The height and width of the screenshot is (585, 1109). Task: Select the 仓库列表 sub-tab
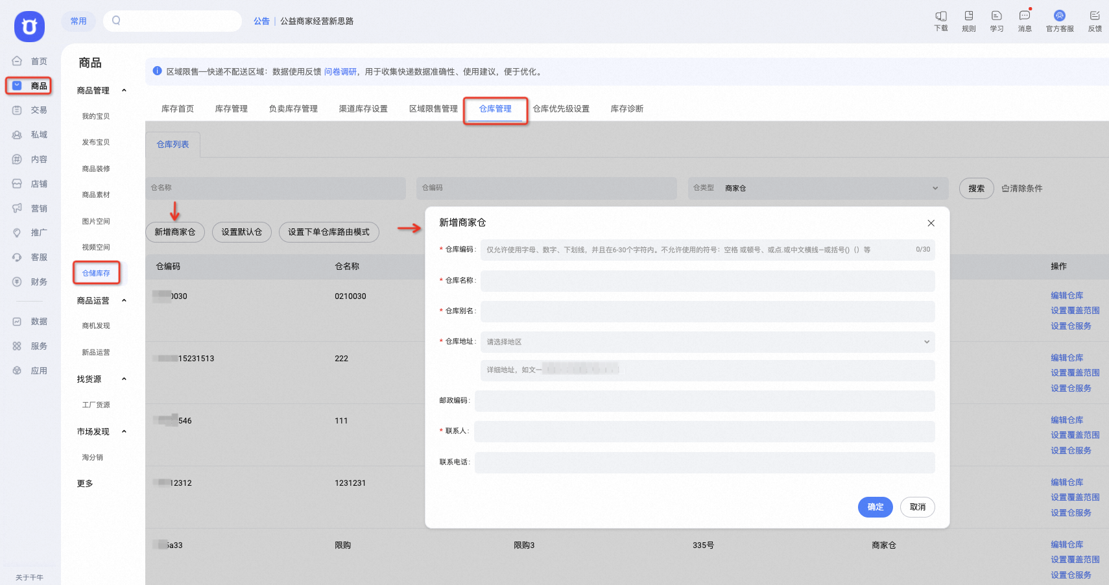click(173, 145)
